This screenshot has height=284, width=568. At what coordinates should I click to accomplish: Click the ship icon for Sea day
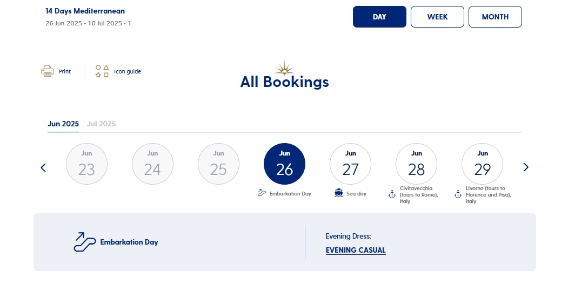(339, 193)
